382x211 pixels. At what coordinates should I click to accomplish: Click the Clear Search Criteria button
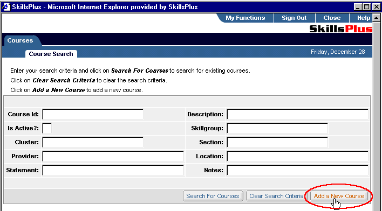pyautogui.click(x=276, y=196)
